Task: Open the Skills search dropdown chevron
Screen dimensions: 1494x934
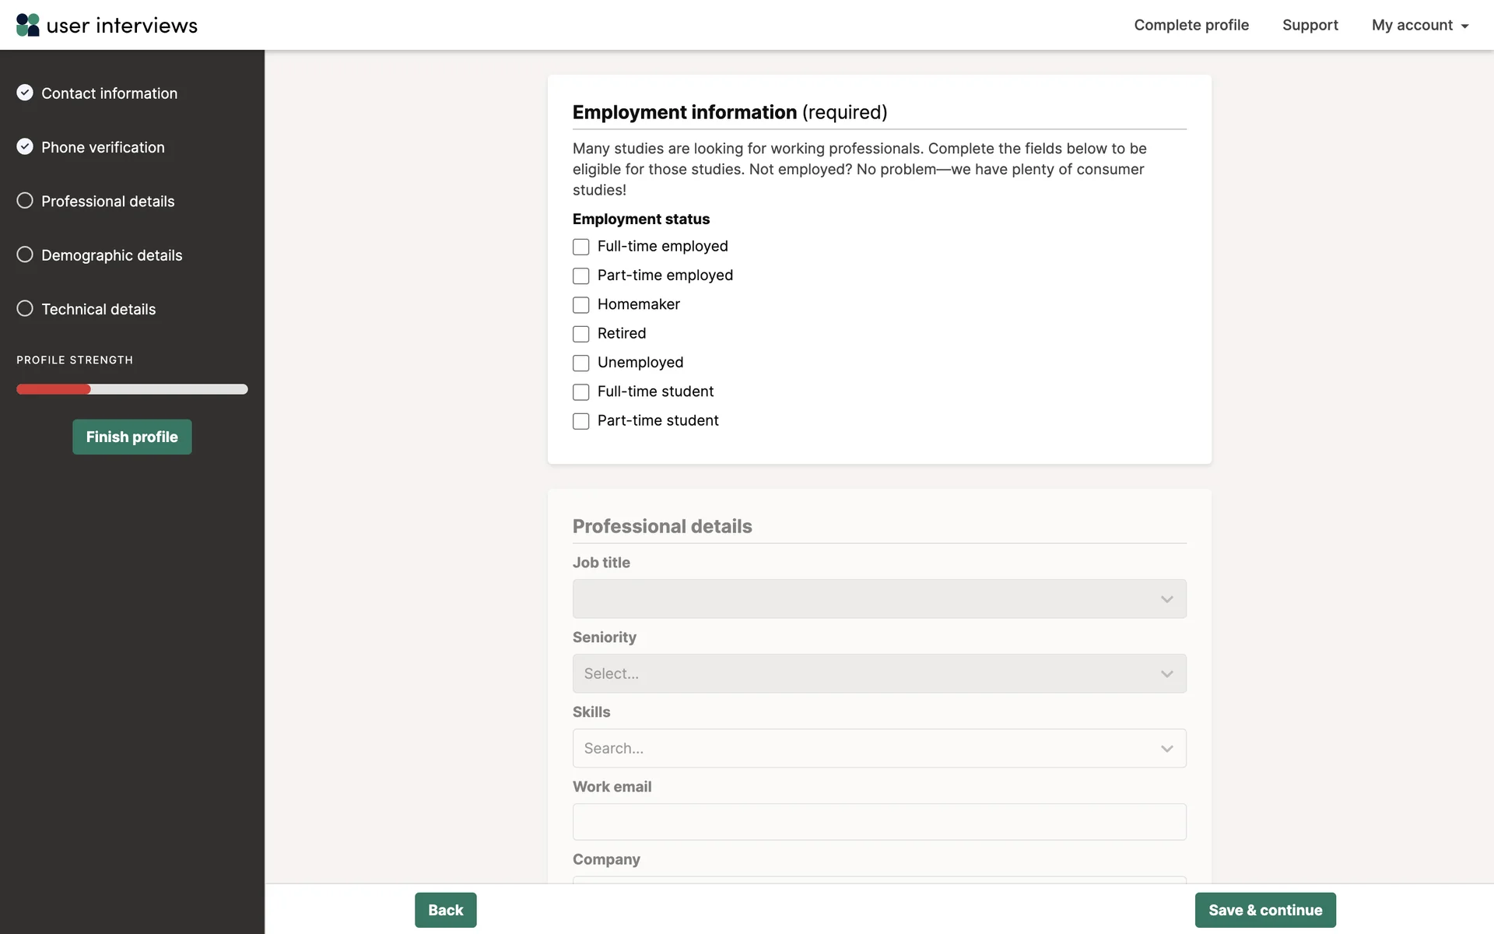Action: tap(1166, 749)
